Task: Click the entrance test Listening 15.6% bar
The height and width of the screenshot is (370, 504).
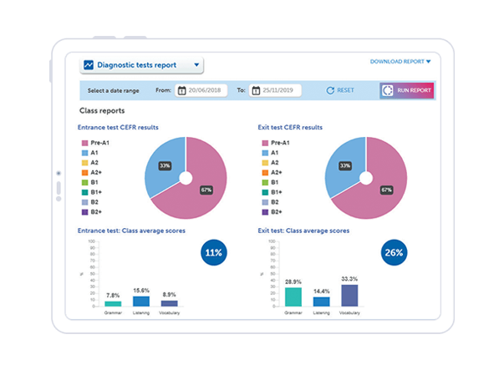Action: (x=141, y=301)
